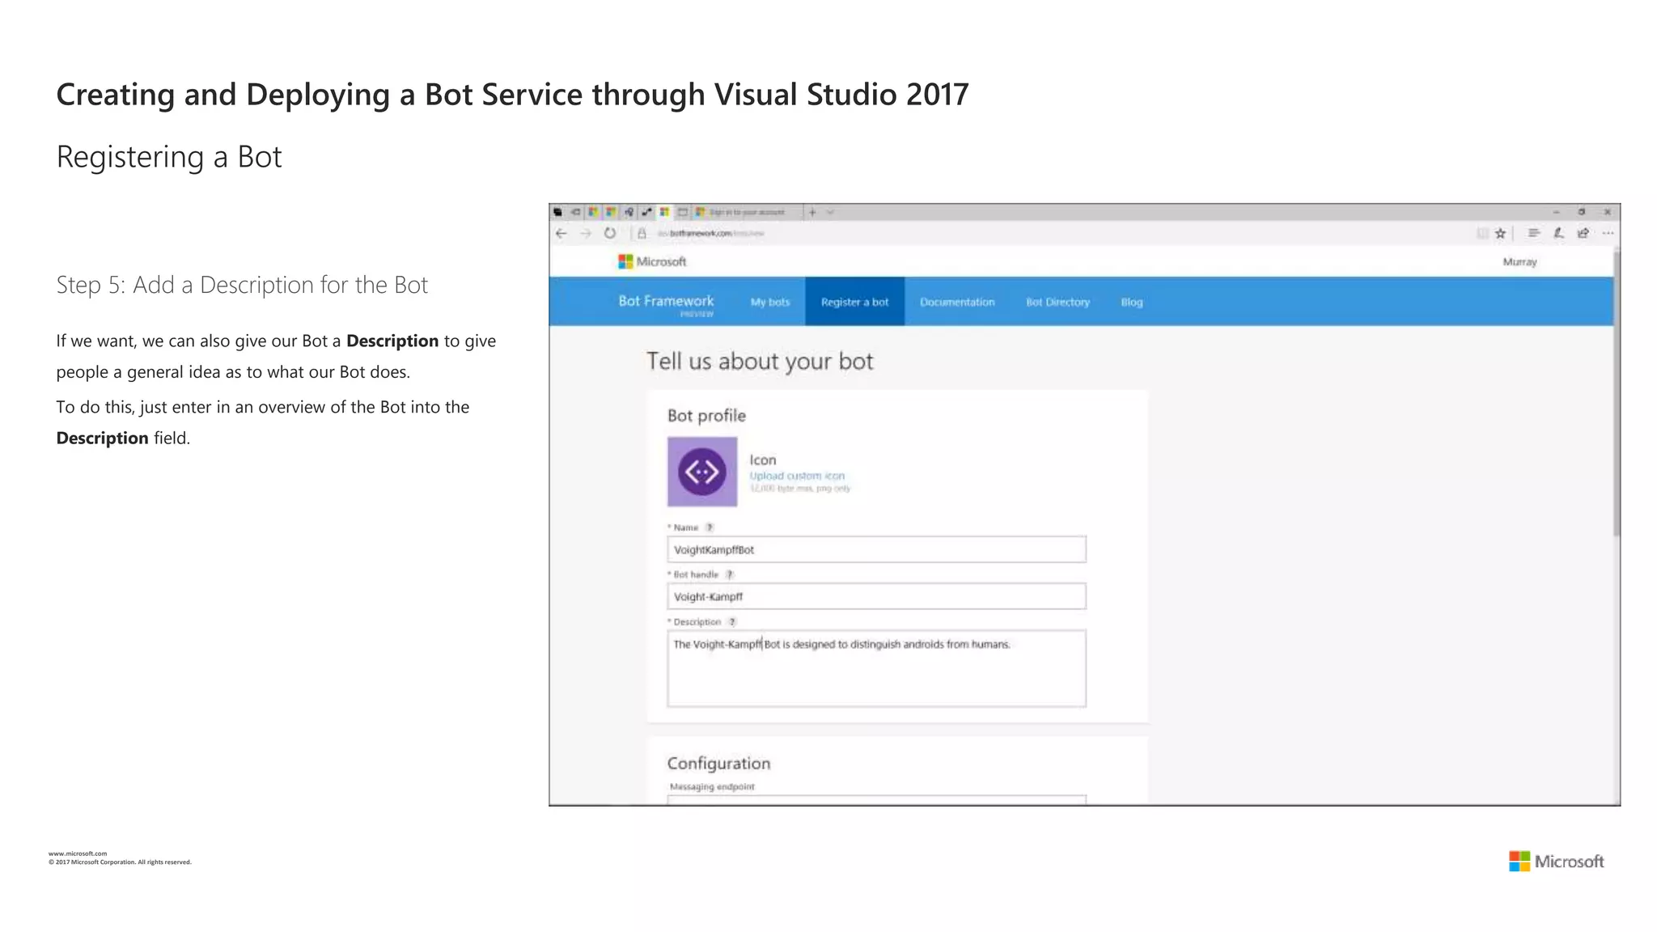Click the share icon in browser toolbar
The image size is (1657, 932).
(x=1583, y=233)
